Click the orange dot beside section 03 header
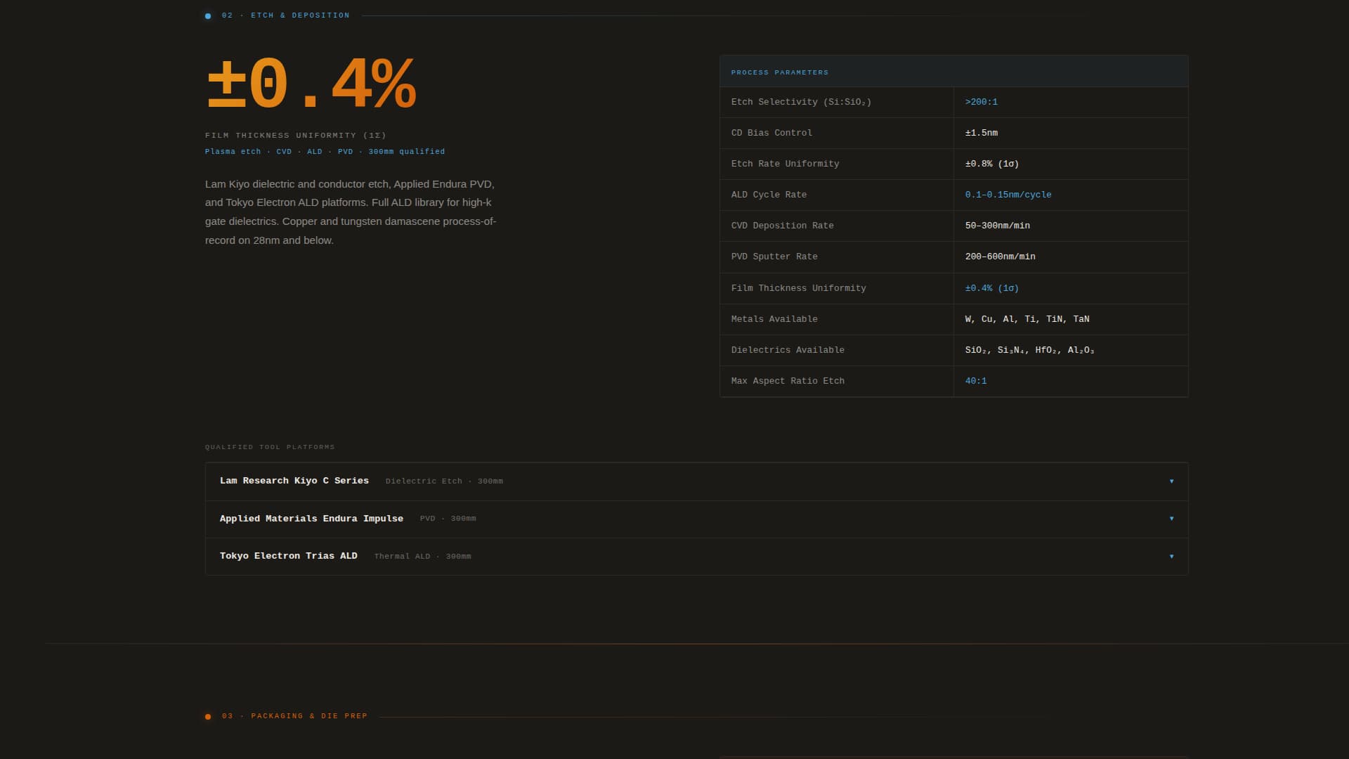 207,716
